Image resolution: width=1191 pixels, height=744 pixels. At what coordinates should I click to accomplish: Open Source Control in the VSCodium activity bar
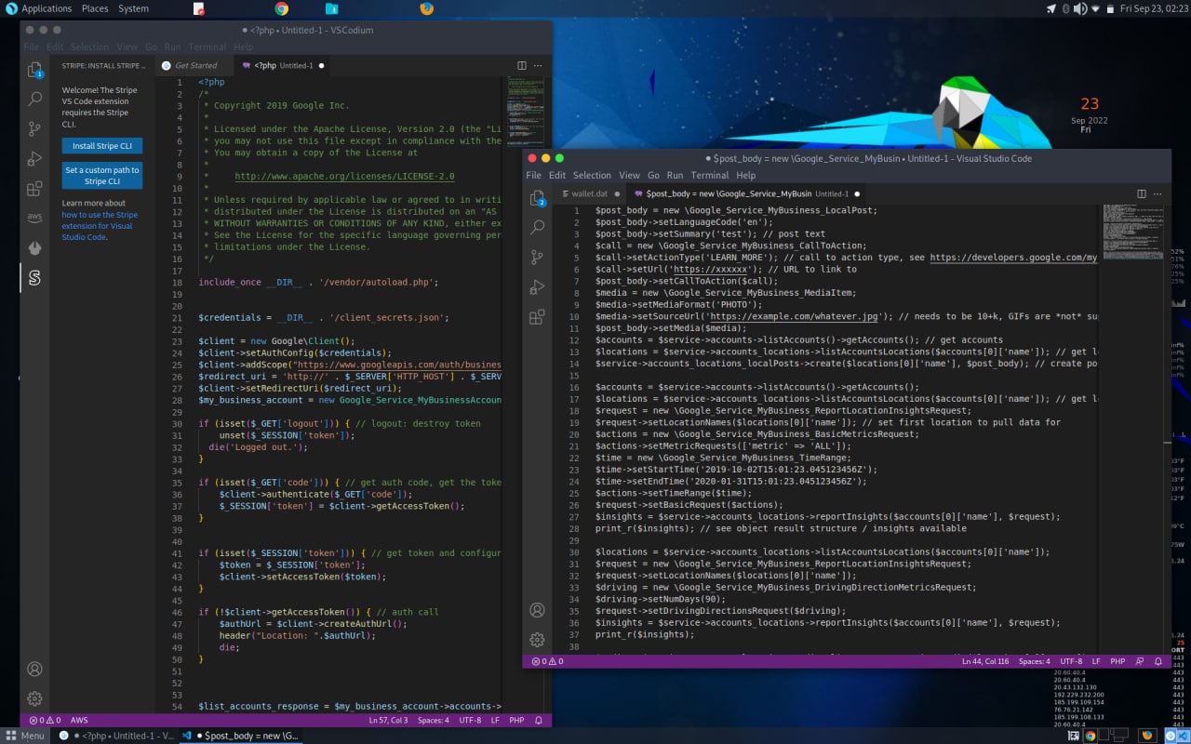click(34, 128)
